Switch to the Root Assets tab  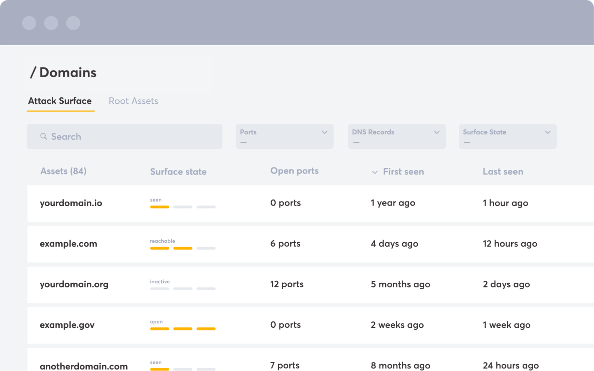coord(133,101)
